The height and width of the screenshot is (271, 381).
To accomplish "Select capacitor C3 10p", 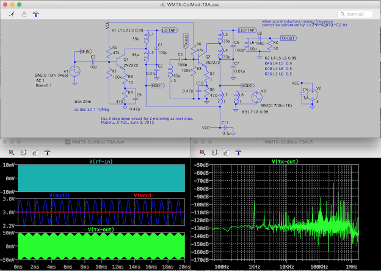I will (x=93, y=62).
